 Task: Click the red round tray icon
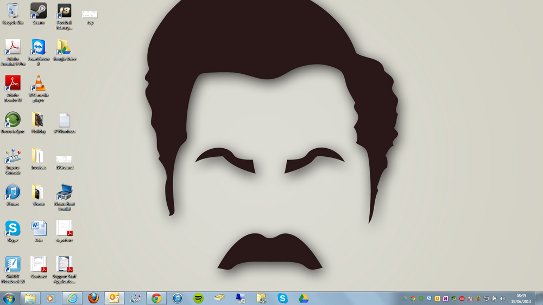coord(462,298)
